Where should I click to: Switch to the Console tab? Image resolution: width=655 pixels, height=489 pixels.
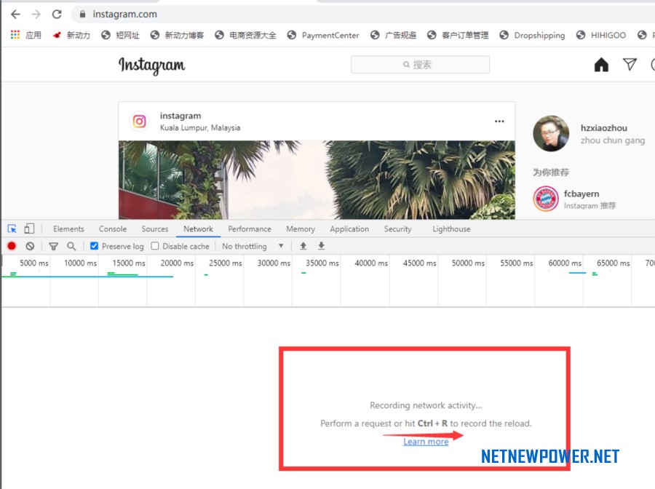[x=113, y=228]
